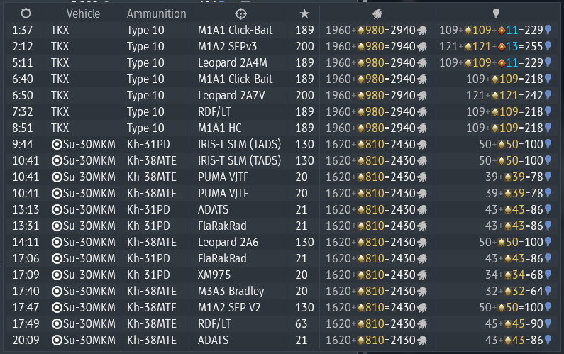
Task: Click the orange diamond bonus icon in the 1:37 row
Action: [502, 31]
